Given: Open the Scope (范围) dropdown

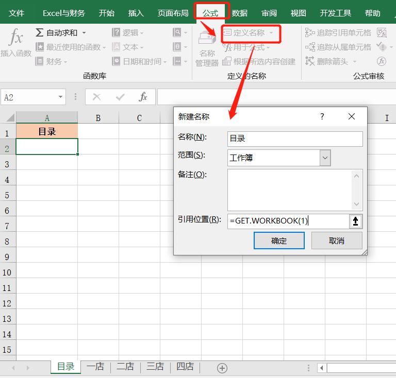Looking at the screenshot, I should click(x=325, y=158).
